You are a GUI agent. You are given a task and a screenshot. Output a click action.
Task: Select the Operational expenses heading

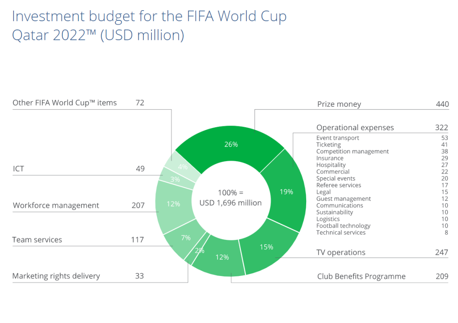coord(355,128)
